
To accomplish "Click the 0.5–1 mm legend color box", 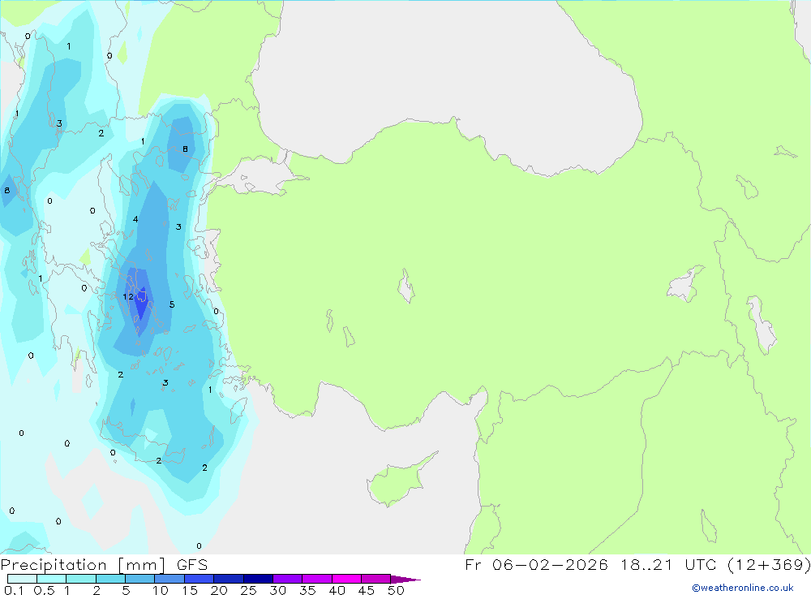I will pos(52,579).
